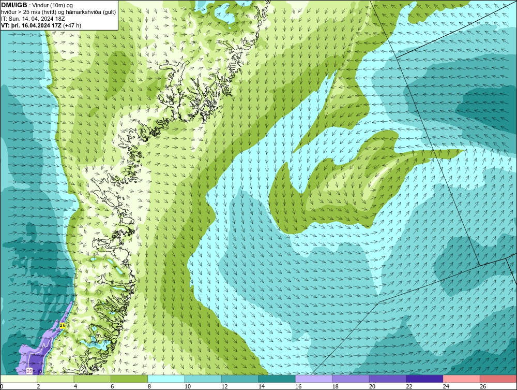Click the legend scale number "22"
Screen dimensions: 517x390
[409, 386]
